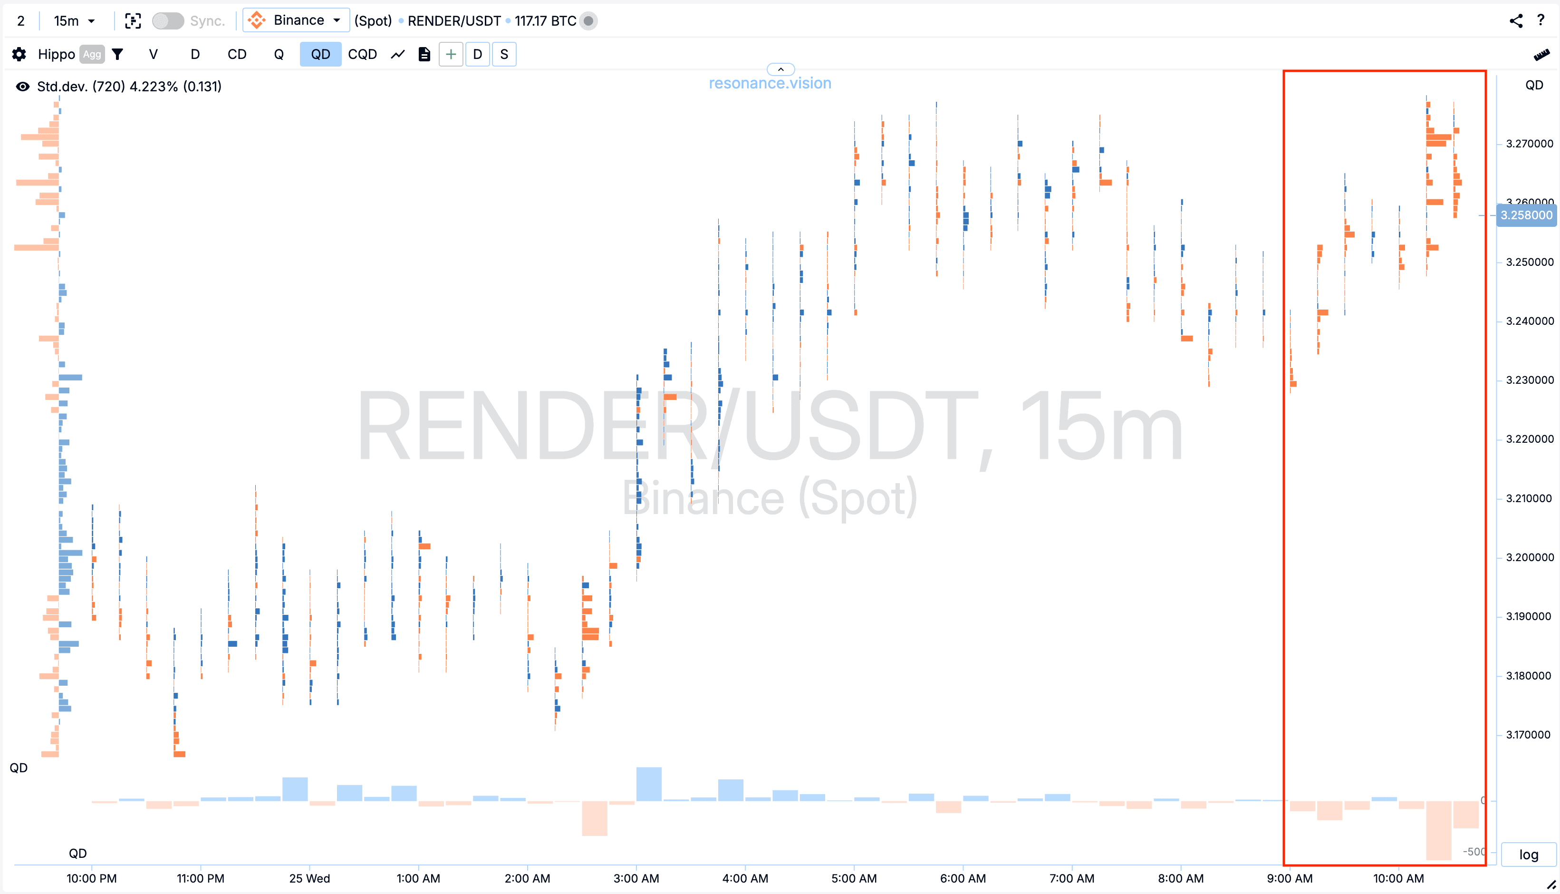The image size is (1560, 894).
Task: Click the QD label above price axis
Action: click(x=1533, y=85)
